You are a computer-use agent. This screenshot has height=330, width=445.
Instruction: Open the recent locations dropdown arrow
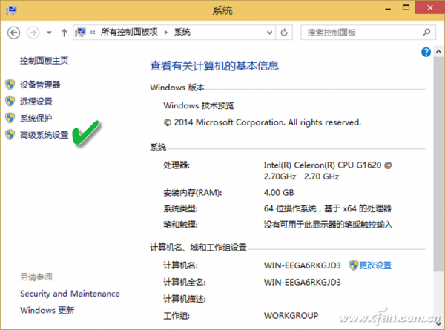click(x=49, y=33)
